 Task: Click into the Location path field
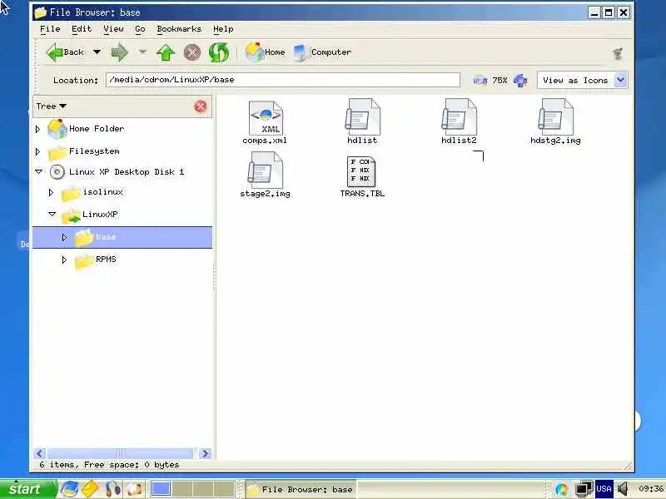283,80
